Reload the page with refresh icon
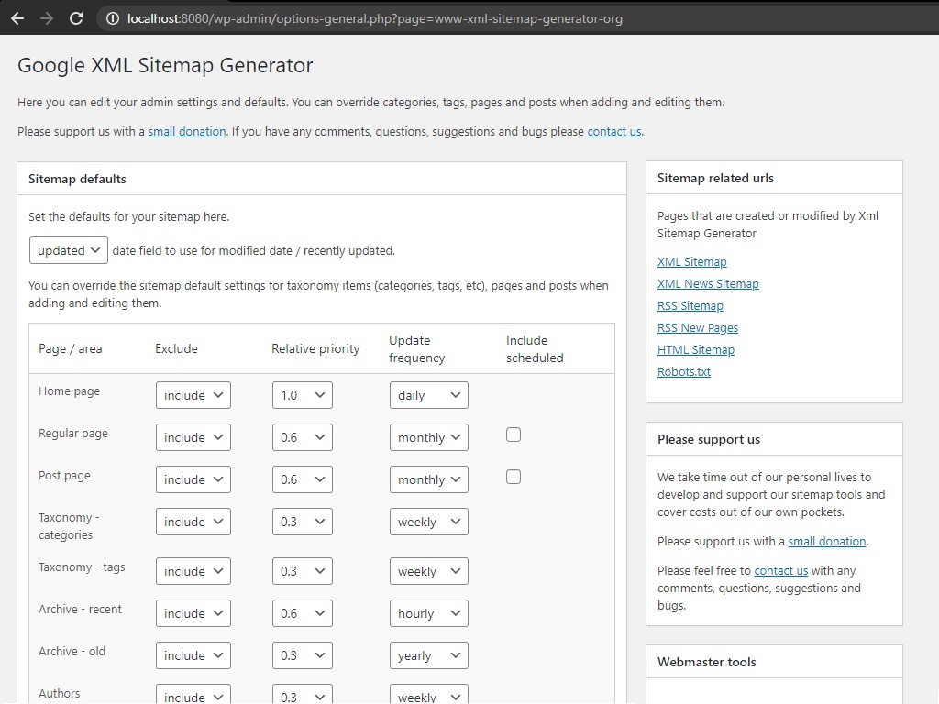 click(76, 18)
